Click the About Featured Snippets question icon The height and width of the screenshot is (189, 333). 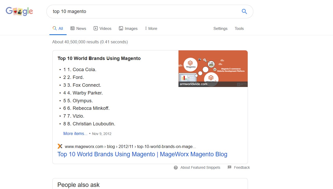(x=176, y=167)
